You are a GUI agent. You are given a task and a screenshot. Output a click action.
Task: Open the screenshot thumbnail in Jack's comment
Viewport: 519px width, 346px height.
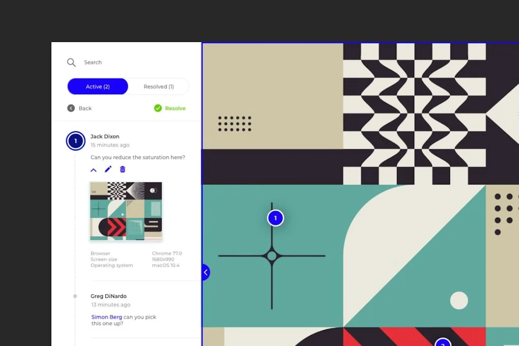(126, 211)
